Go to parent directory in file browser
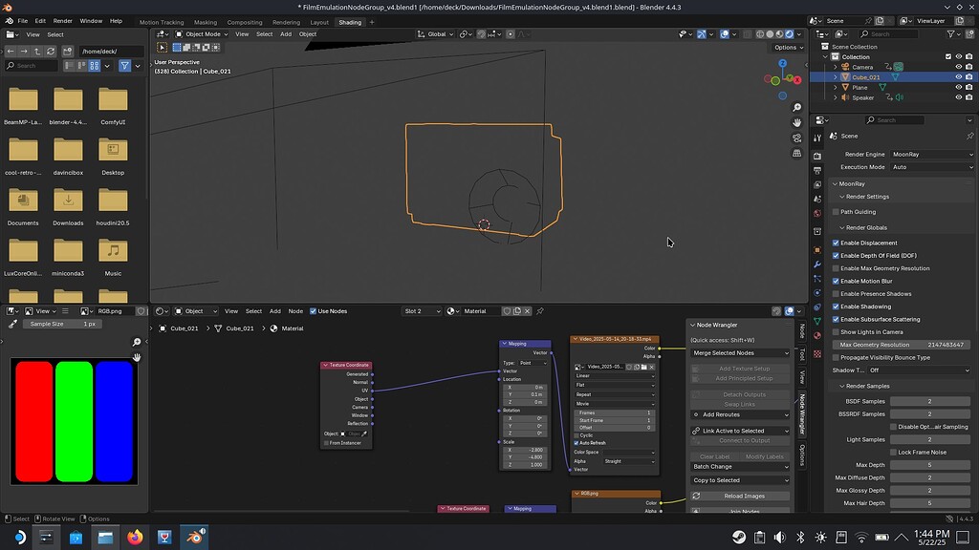The height and width of the screenshot is (550, 979). coord(37,52)
